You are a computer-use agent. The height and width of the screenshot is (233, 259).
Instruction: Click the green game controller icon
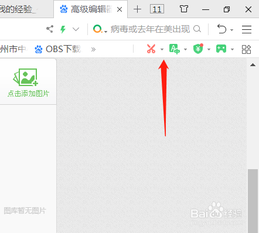pos(221,49)
